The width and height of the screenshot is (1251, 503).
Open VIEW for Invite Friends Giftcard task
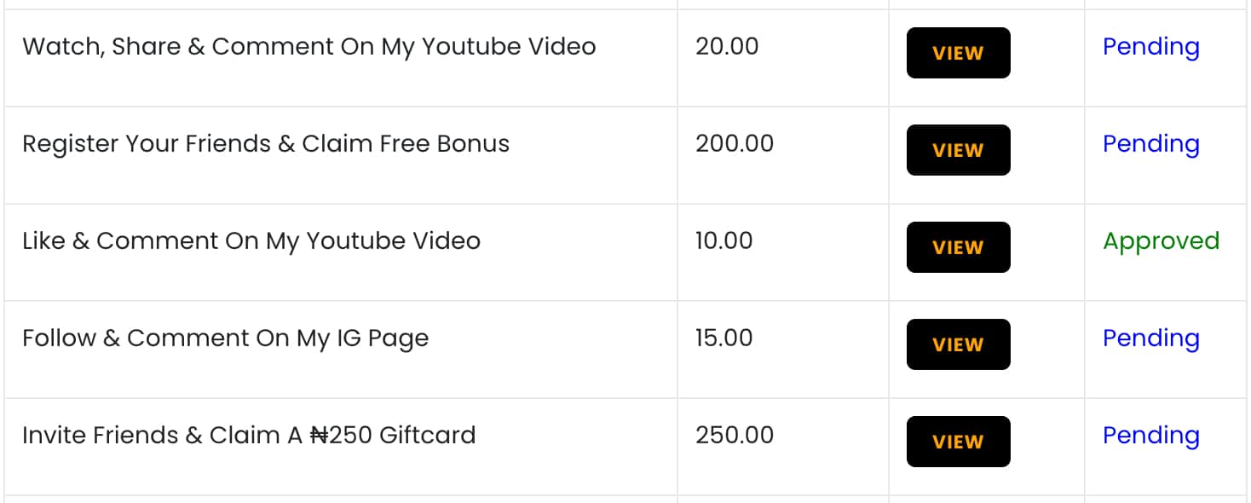click(x=958, y=442)
